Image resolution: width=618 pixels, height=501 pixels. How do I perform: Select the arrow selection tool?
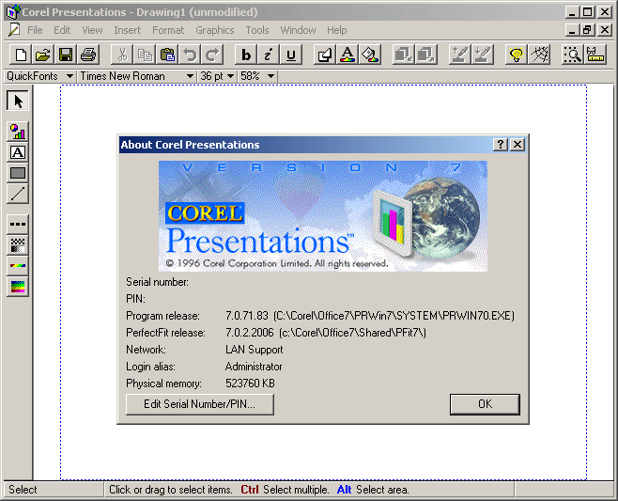pos(18,101)
